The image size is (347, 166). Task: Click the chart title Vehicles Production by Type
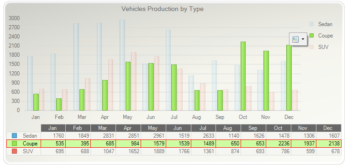pyautogui.click(x=163, y=9)
